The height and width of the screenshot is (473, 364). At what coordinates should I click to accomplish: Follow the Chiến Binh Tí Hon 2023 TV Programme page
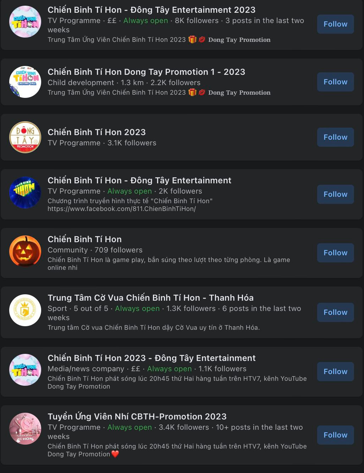[336, 137]
